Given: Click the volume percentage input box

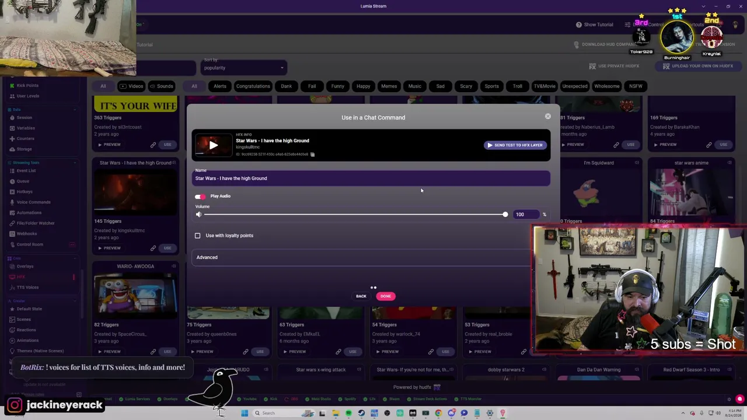Looking at the screenshot, I should click(x=525, y=215).
